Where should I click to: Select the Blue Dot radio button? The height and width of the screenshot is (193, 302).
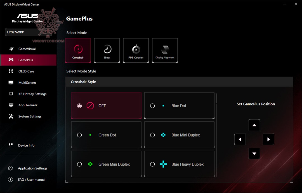(152, 106)
